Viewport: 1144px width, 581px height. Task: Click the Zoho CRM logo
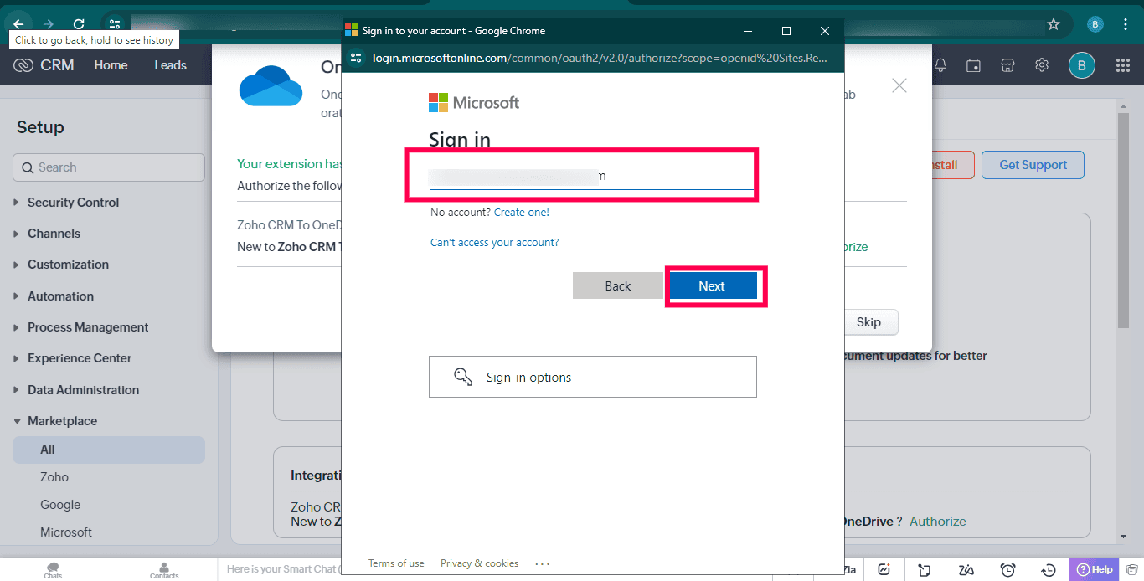tap(44, 65)
